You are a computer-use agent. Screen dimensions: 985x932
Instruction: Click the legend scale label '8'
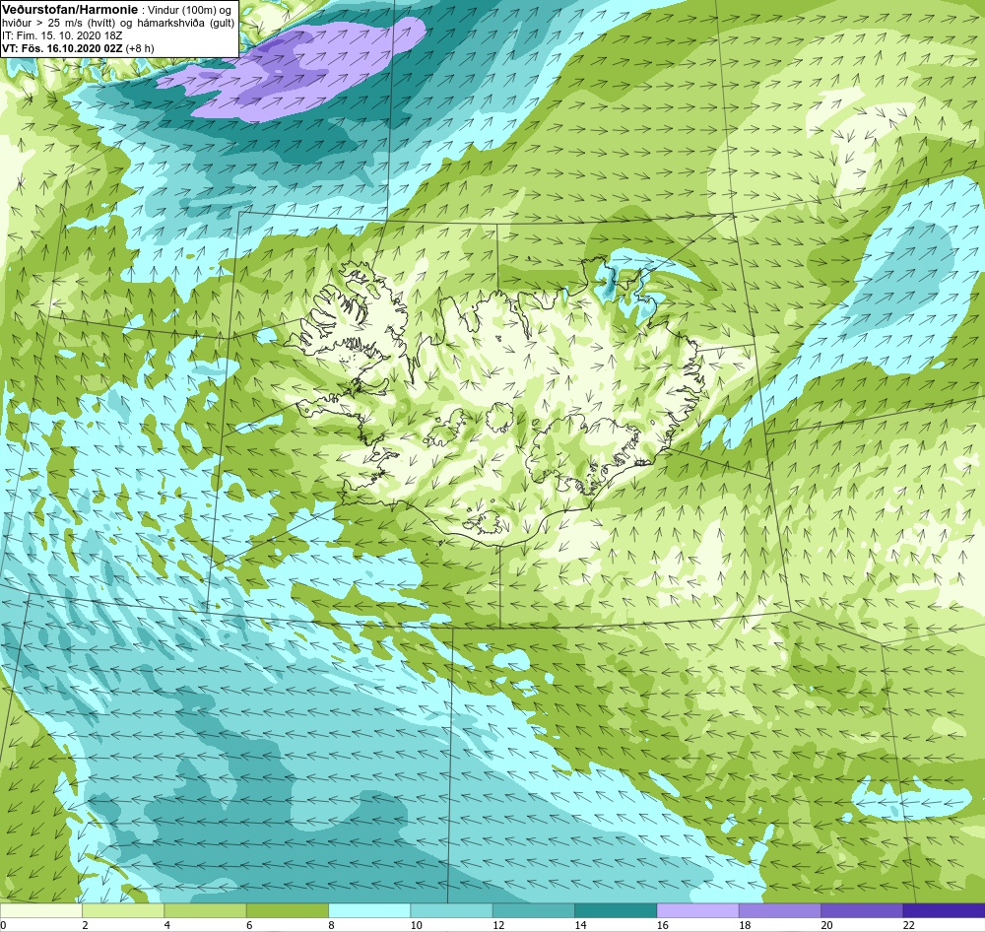point(331,925)
